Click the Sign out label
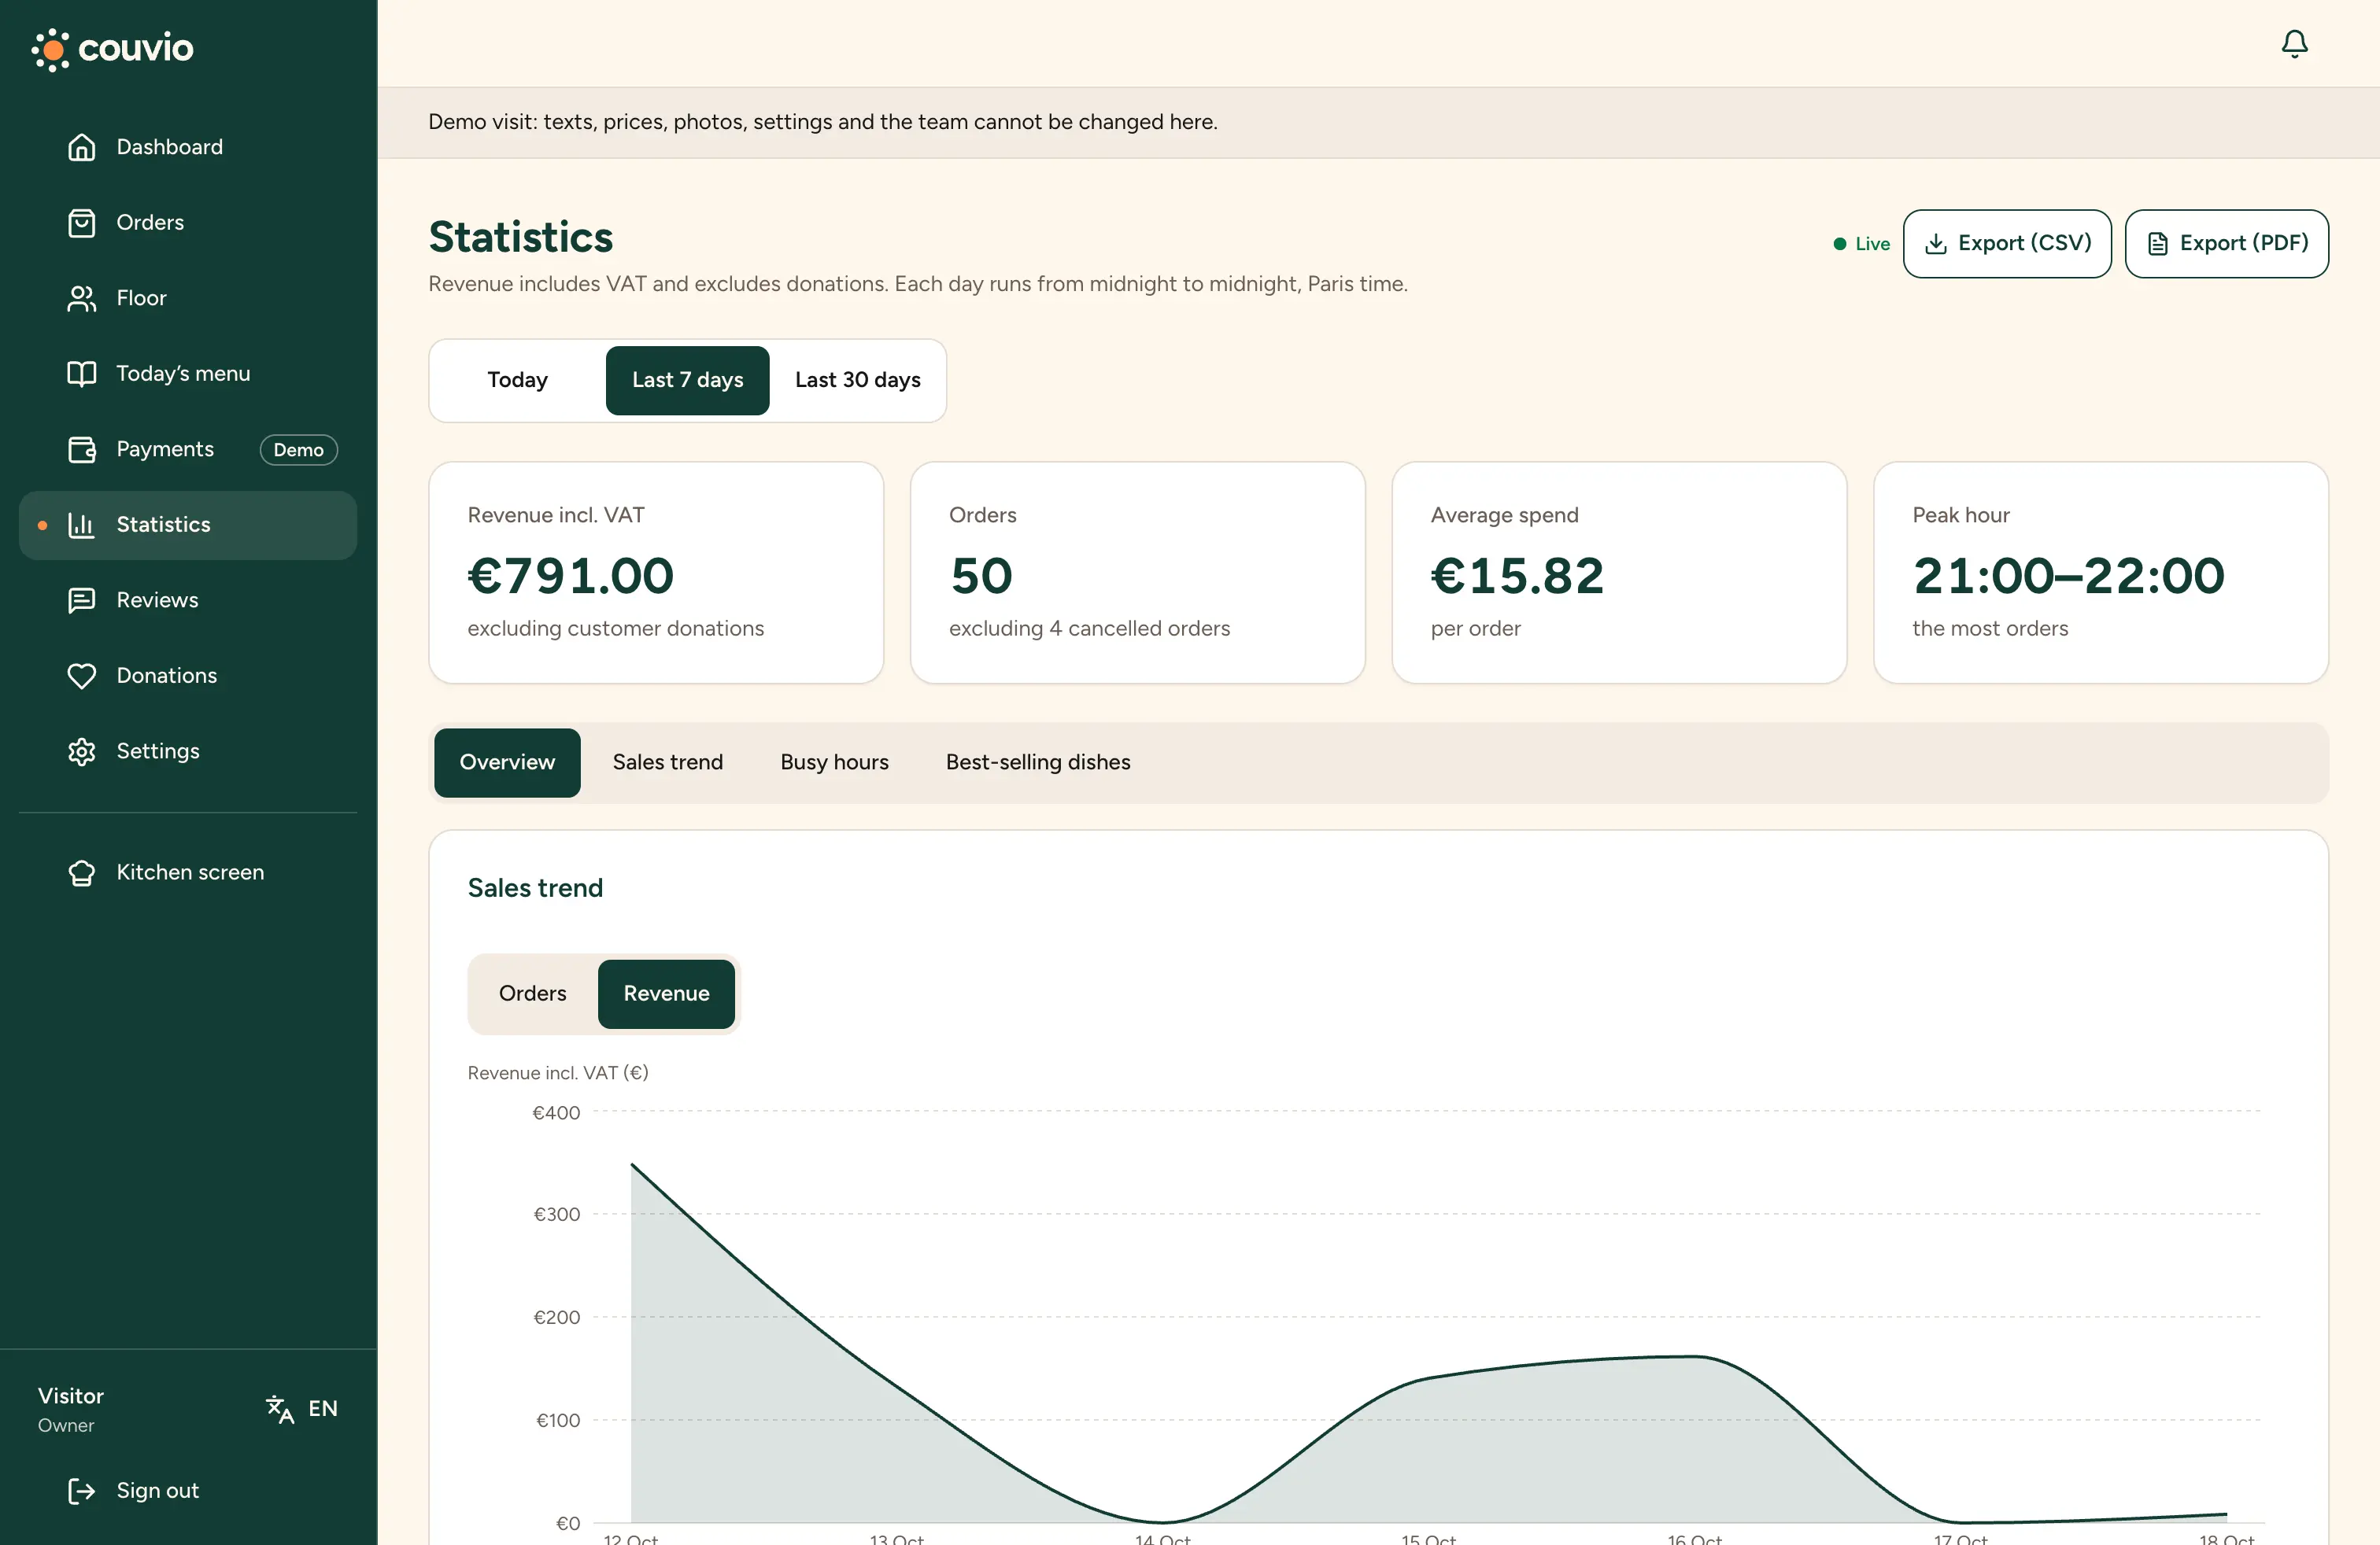This screenshot has width=2380, height=1545. [158, 1490]
